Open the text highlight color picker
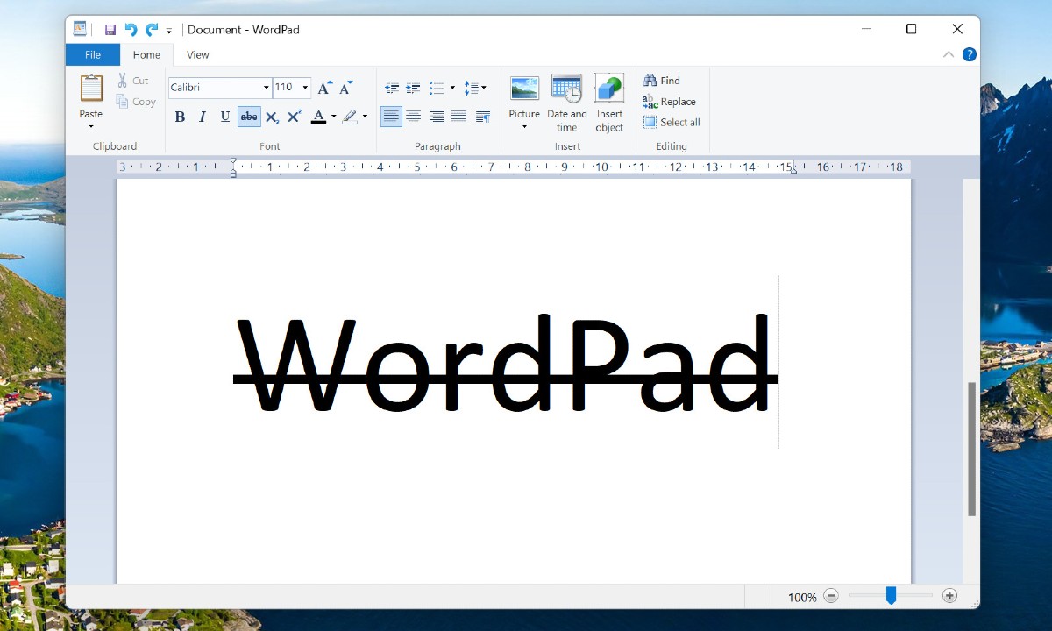This screenshot has width=1052, height=631. 365,116
